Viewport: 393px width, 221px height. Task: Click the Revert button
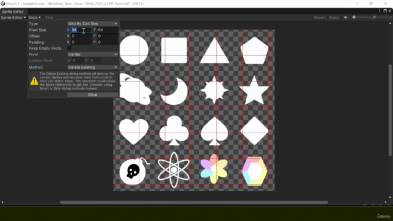coord(319,18)
